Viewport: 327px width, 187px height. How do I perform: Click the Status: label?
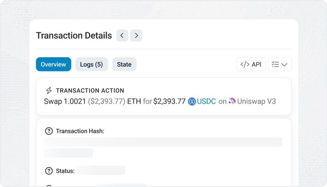[65, 171]
